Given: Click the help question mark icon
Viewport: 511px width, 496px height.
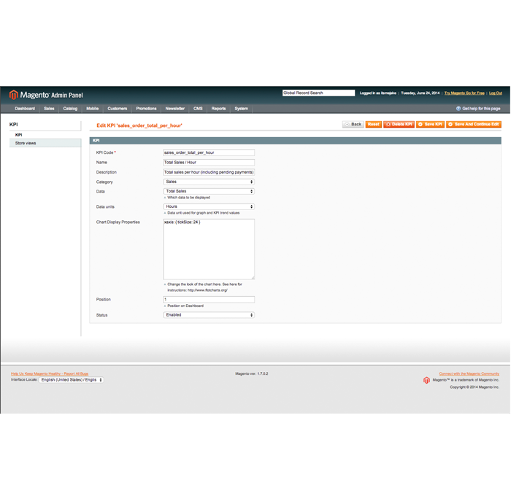Looking at the screenshot, I should pyautogui.click(x=458, y=109).
